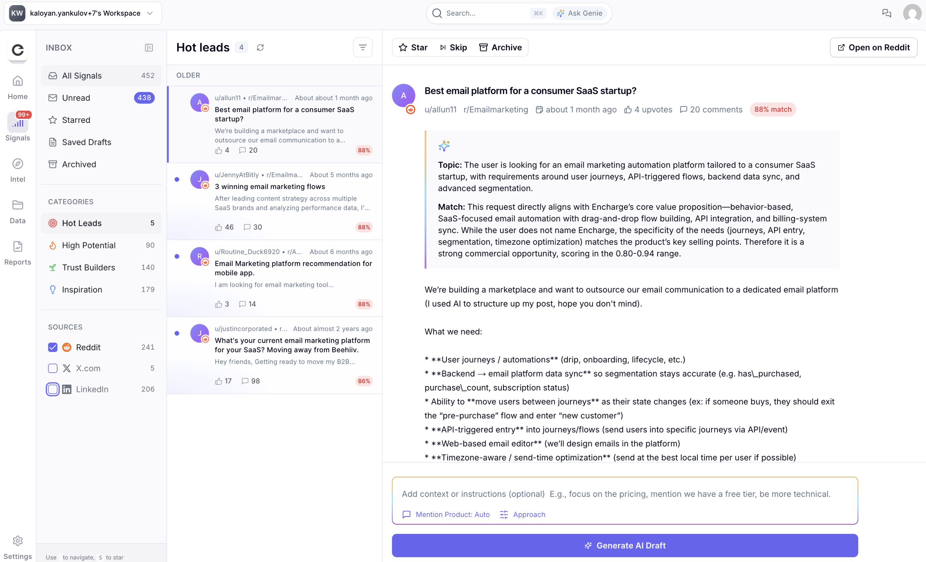Screen dimensions: 926x562
Task: Select the Starred inbox view
Action: [76, 119]
